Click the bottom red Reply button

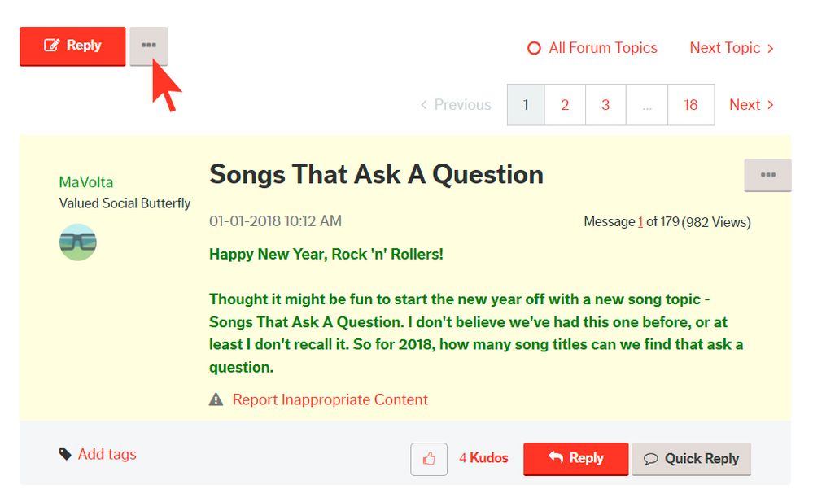tap(575, 458)
